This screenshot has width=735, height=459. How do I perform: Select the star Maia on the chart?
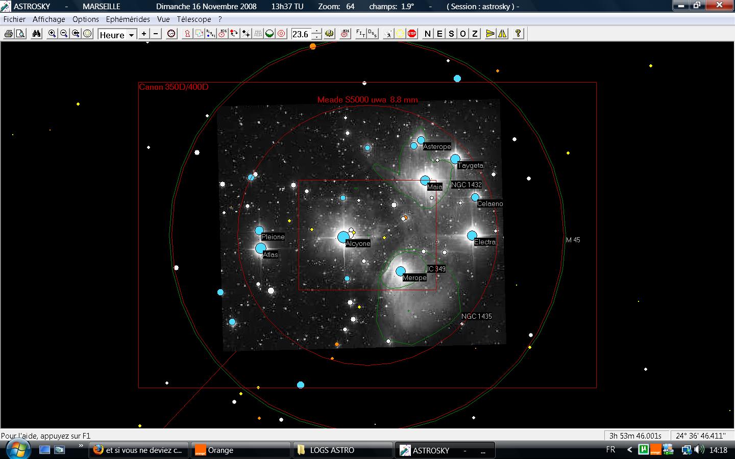425,181
